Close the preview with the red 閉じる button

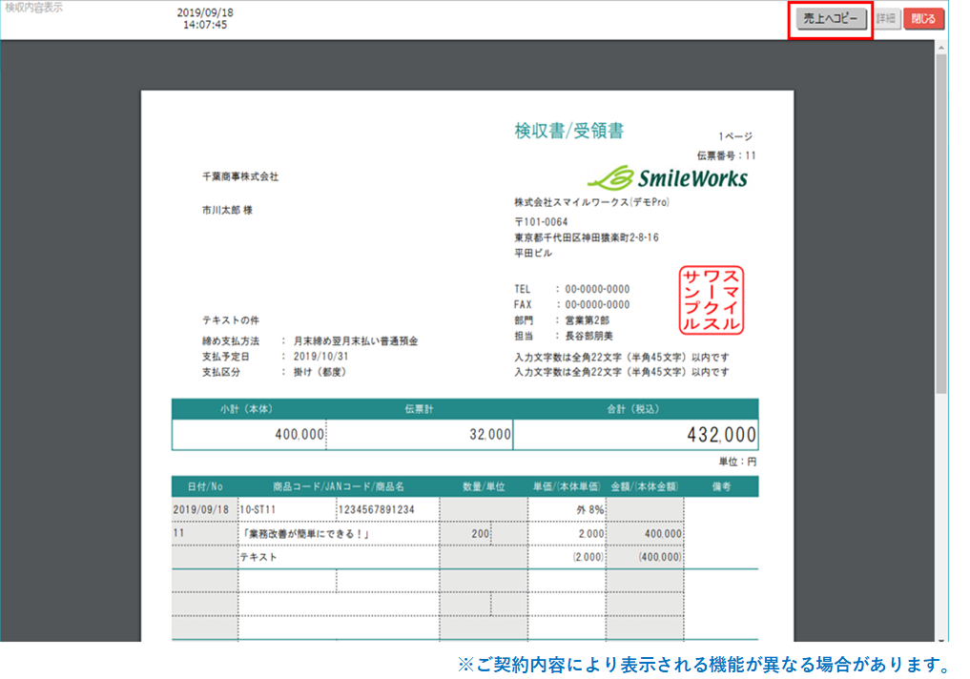(923, 18)
